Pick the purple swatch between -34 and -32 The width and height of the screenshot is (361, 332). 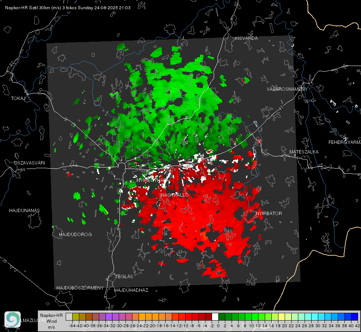point(109,317)
